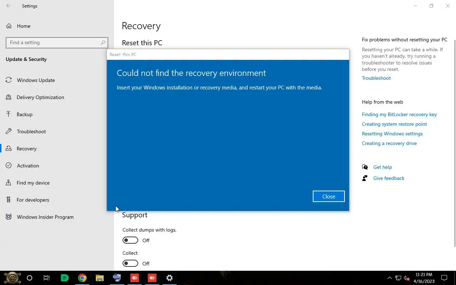The image size is (456, 285).
Task: Click the Give feedback link
Action: [x=389, y=178]
